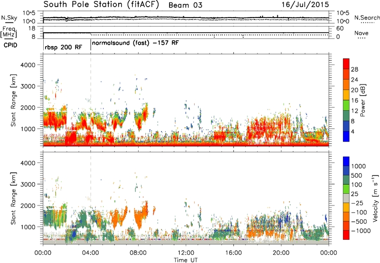Click the '18' frequency axis tick

point(32,28)
